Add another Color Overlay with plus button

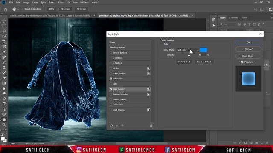coord(148,89)
